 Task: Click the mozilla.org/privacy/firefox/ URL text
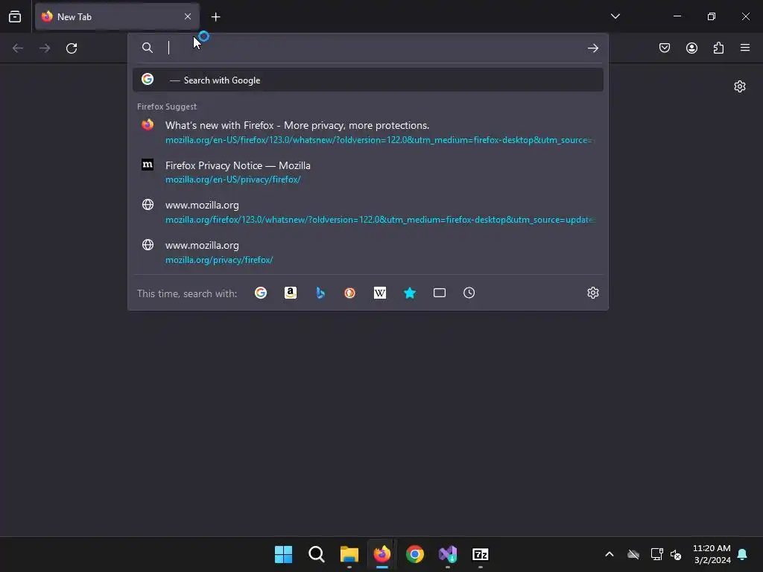click(219, 260)
